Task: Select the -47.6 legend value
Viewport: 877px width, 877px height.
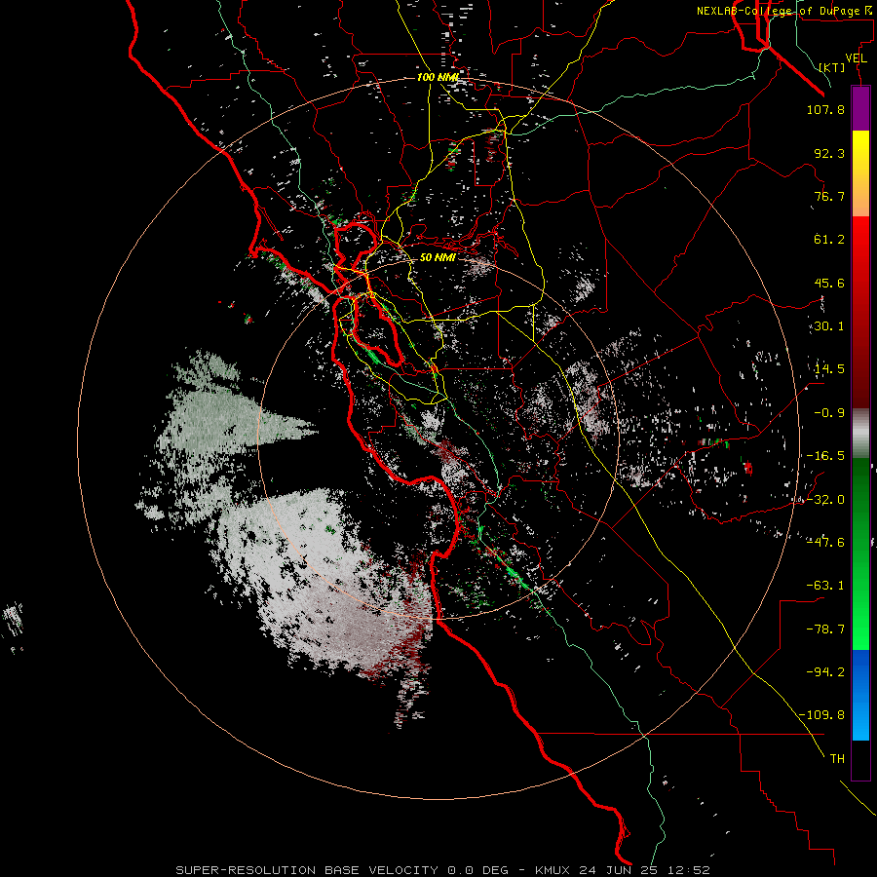Action: coord(825,542)
